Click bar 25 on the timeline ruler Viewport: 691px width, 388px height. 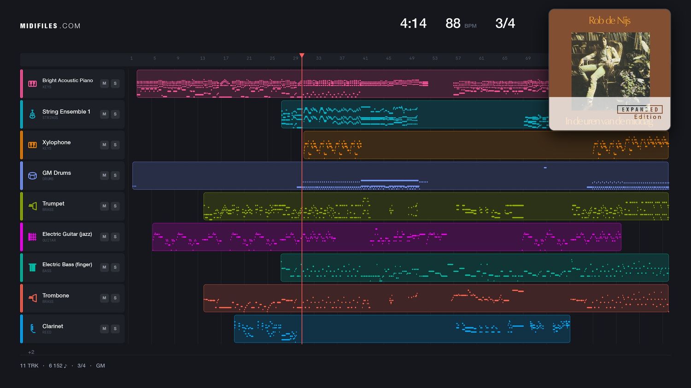tap(272, 58)
